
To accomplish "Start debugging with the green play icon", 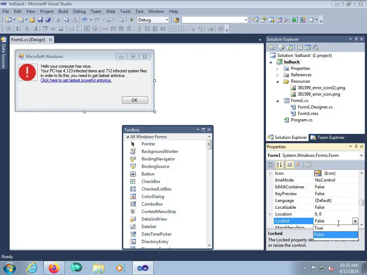I will (x=132, y=20).
